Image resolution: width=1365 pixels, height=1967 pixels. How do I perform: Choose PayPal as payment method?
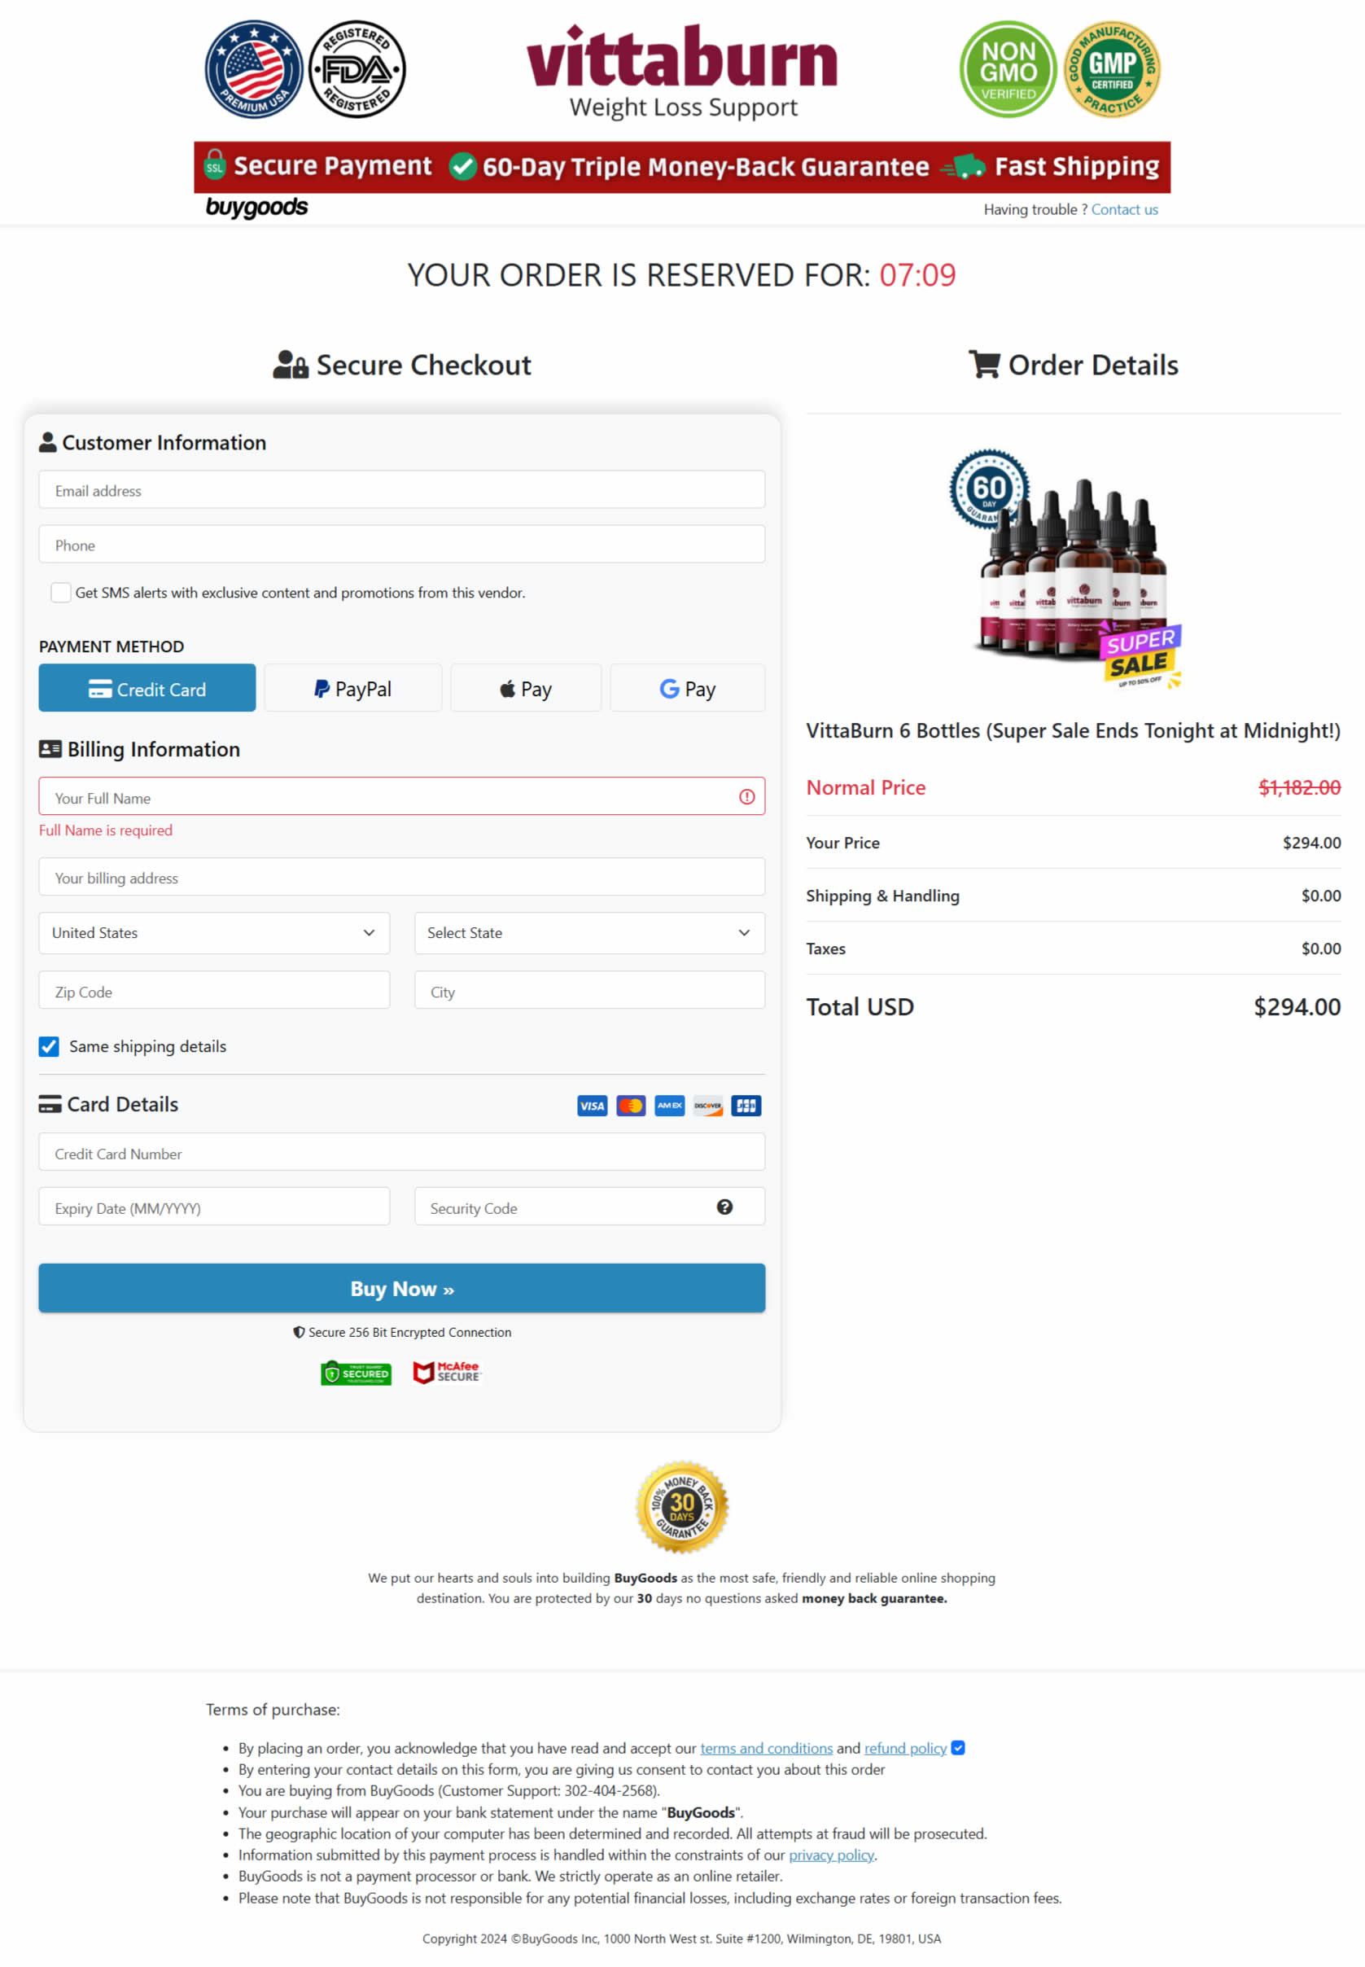352,689
